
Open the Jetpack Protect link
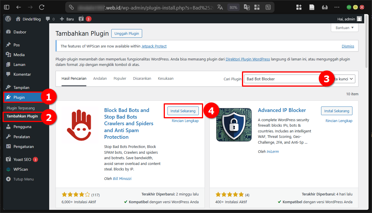[154, 46]
